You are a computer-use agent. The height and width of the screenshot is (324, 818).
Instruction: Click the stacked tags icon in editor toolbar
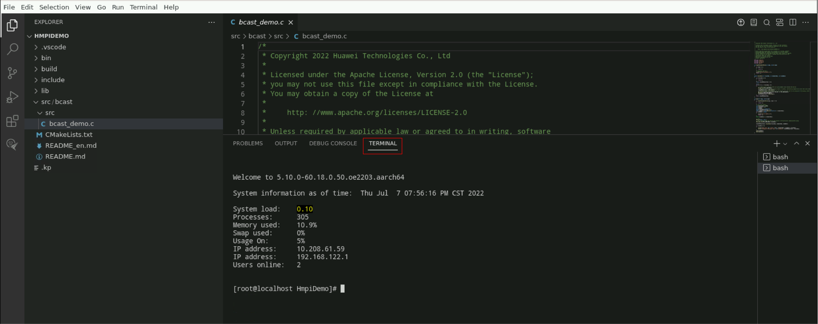point(780,22)
